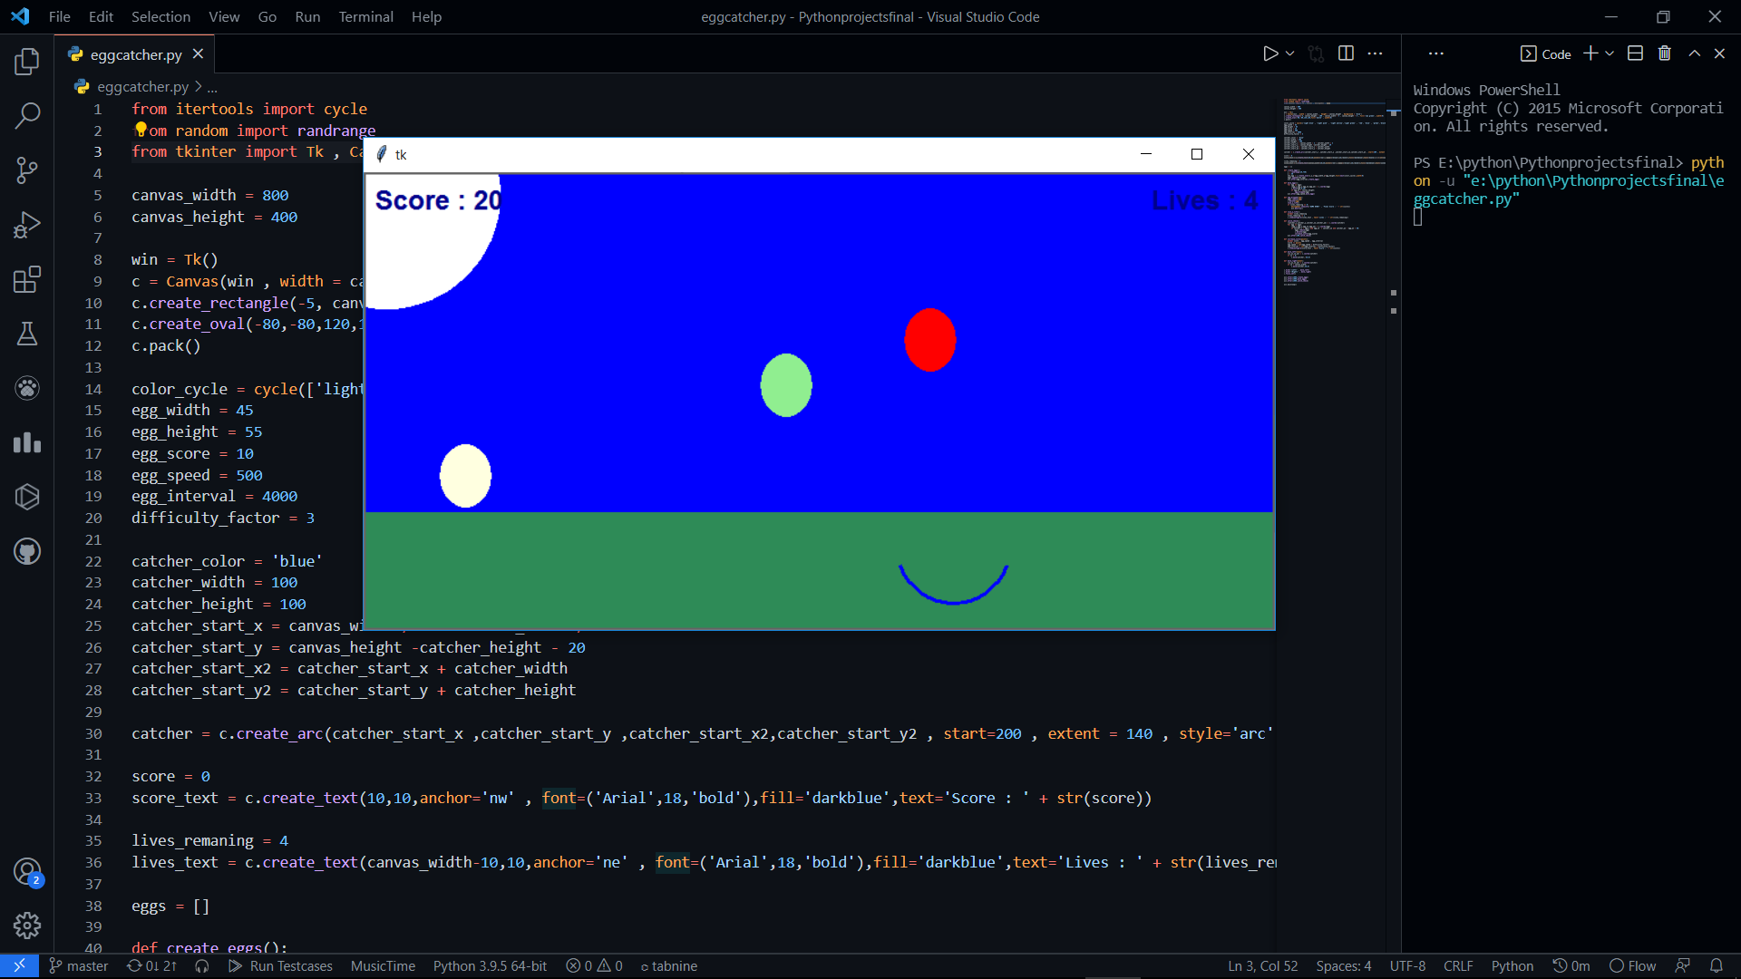Open the run options dropdown chevron
This screenshot has height=979, width=1741.
coord(1289,53)
